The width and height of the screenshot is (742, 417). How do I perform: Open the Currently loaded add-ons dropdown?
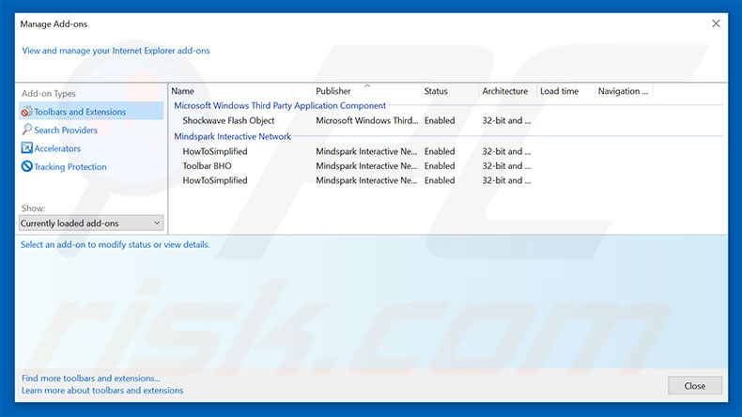(91, 224)
